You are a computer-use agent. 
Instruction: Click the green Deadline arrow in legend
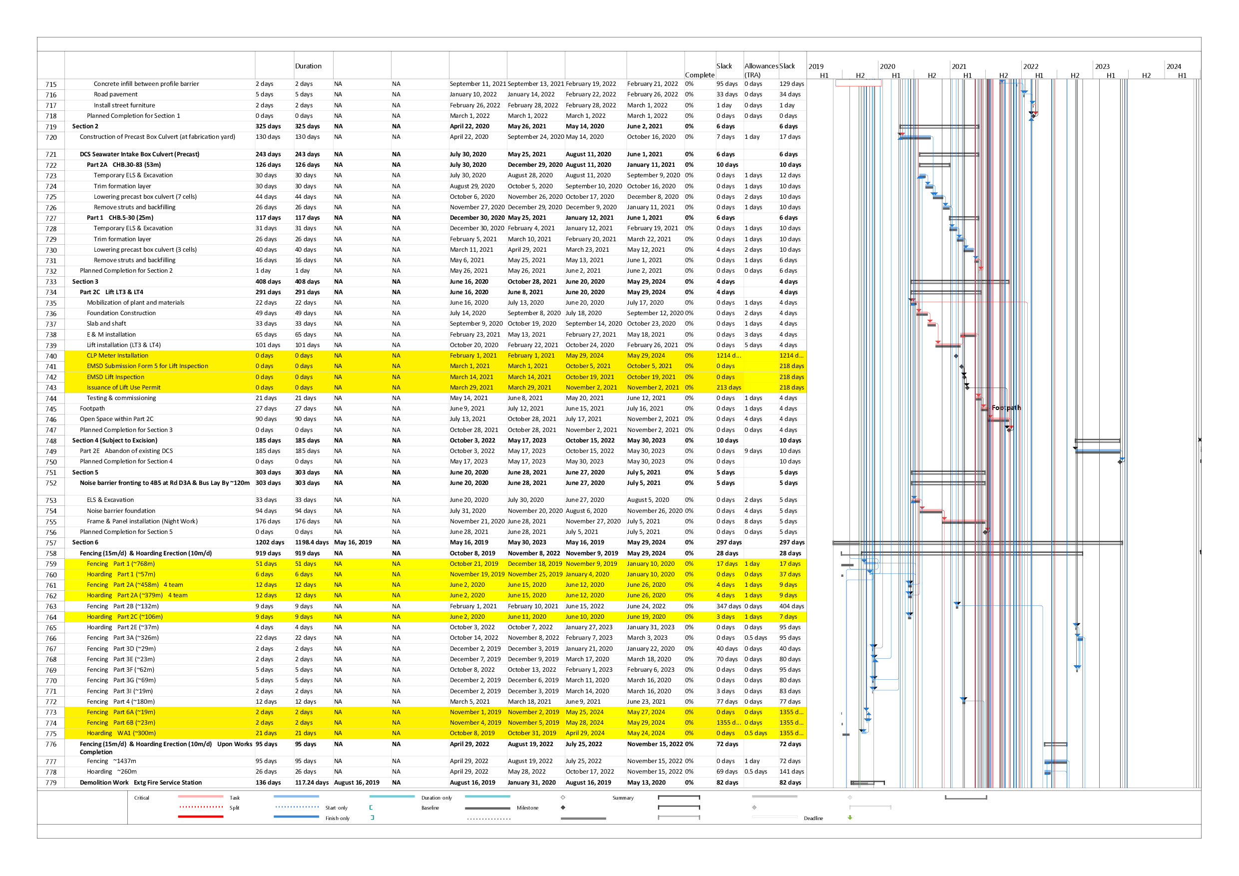pos(850,818)
